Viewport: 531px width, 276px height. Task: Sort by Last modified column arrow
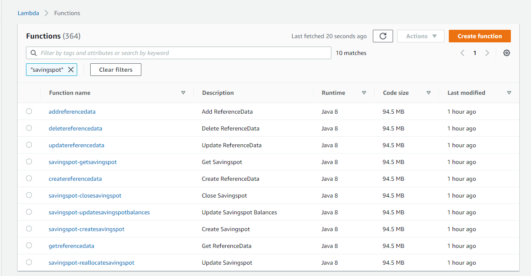click(509, 93)
